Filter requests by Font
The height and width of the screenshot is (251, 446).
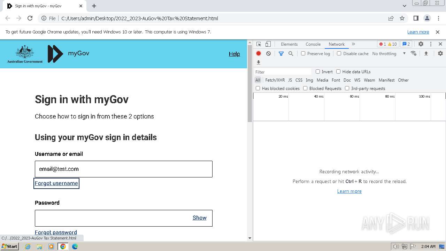tap(336, 80)
